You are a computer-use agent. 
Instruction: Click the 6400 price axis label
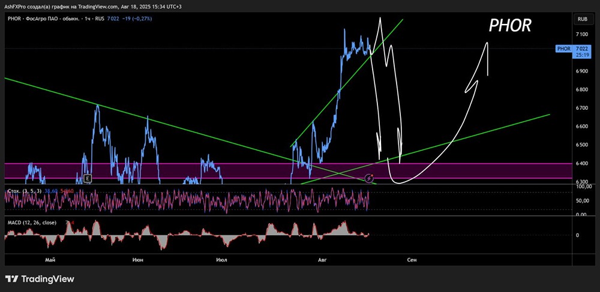tap(583, 163)
